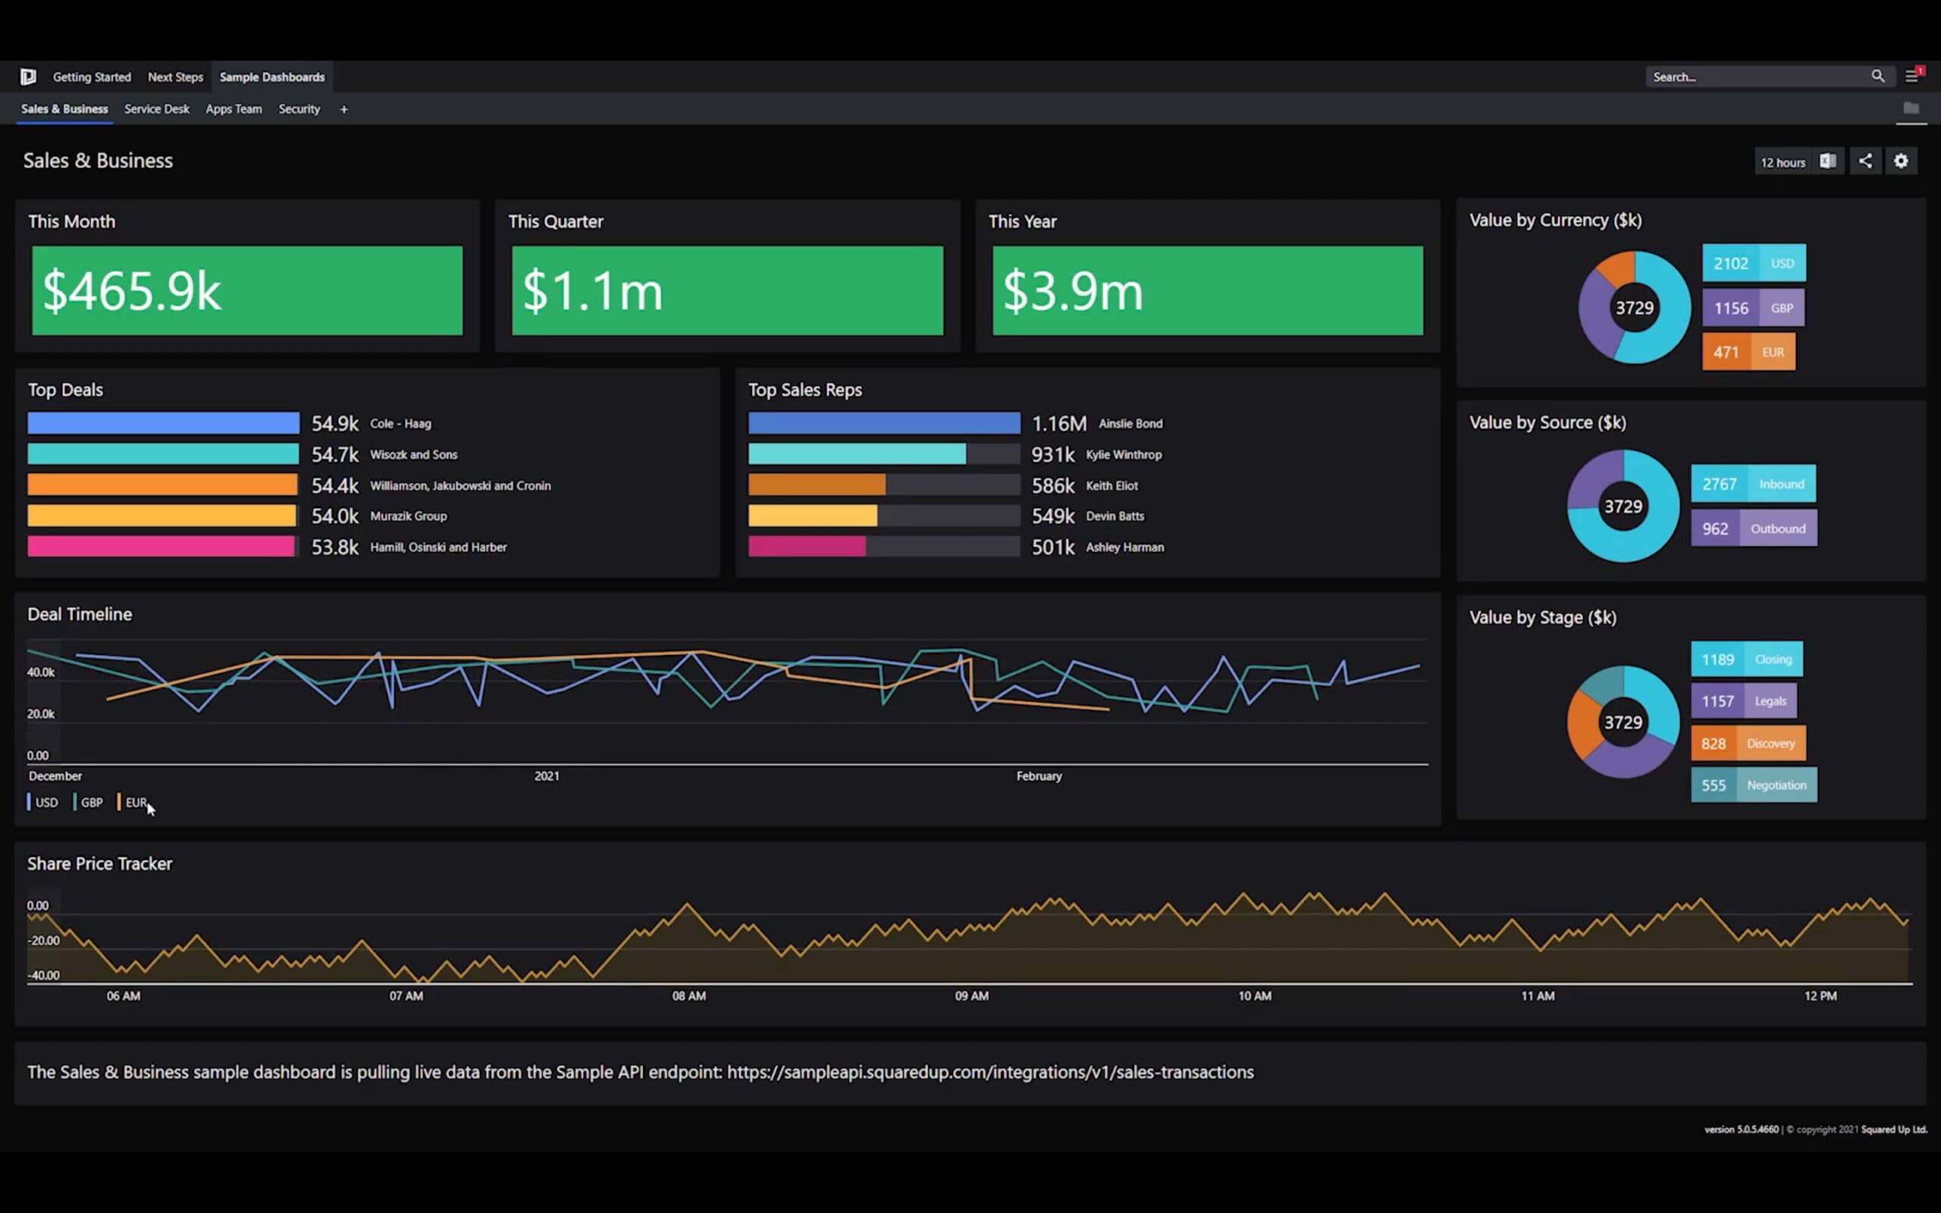Click the share dashboard icon
Image resolution: width=1941 pixels, height=1213 pixels.
coord(1866,161)
